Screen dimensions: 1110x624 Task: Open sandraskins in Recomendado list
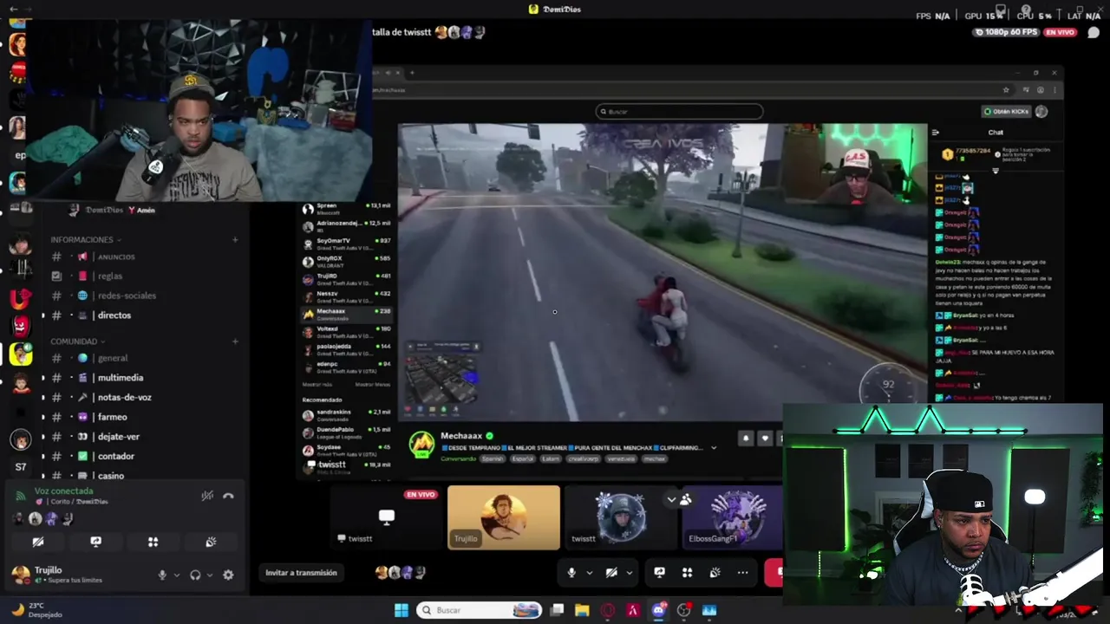(x=347, y=415)
